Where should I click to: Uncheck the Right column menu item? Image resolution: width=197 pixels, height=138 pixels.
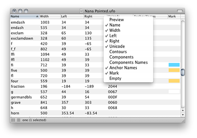[128, 41]
